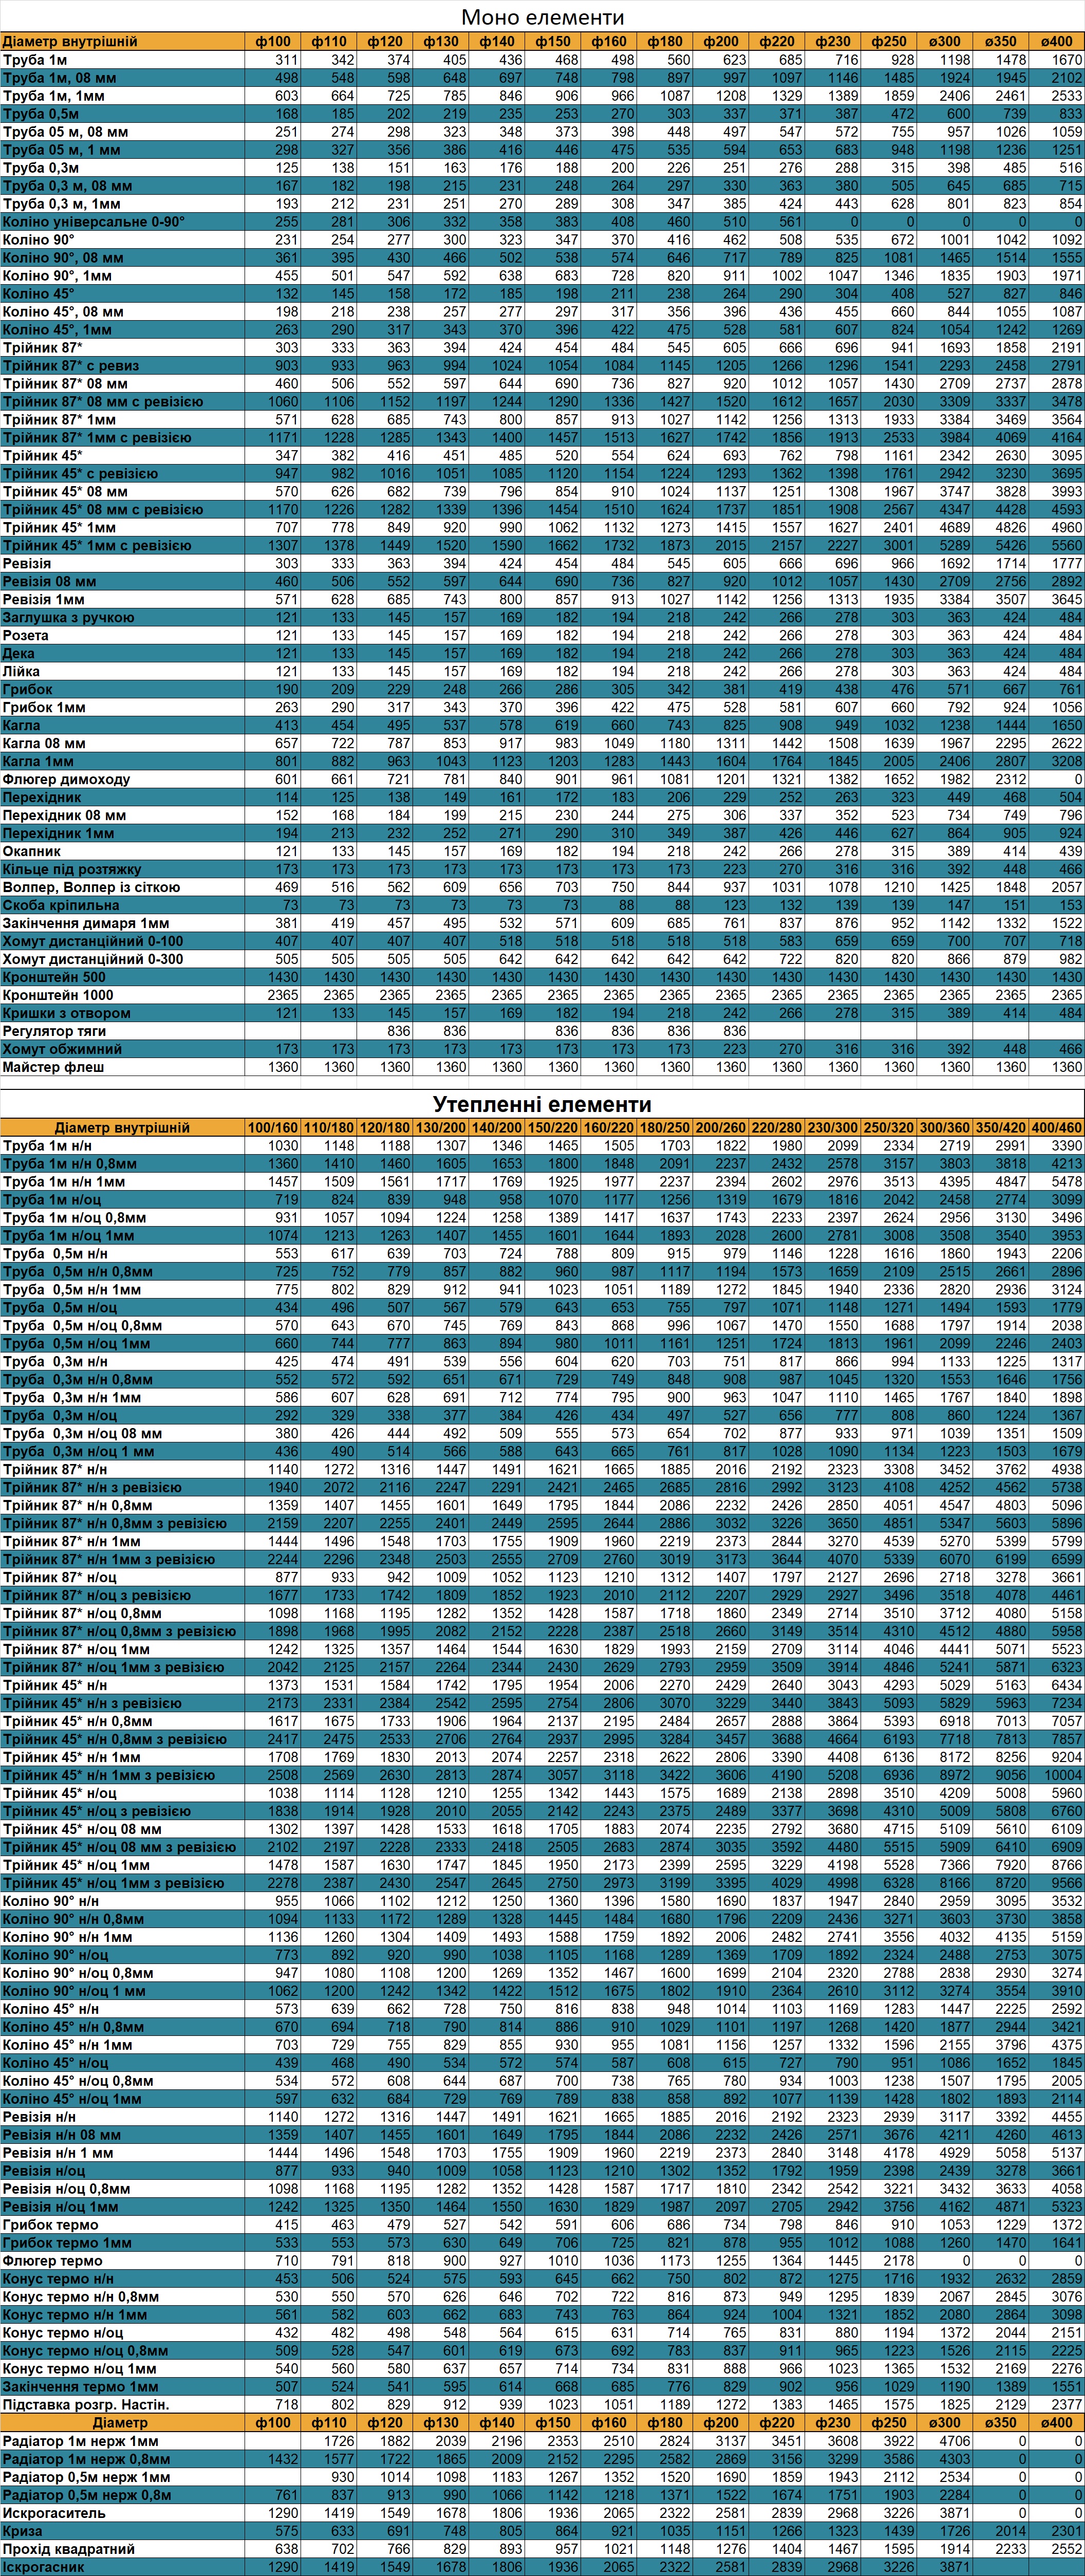1085x2576 pixels.
Task: Select the "Кільце під розтяжку" row label
Action: [72, 869]
